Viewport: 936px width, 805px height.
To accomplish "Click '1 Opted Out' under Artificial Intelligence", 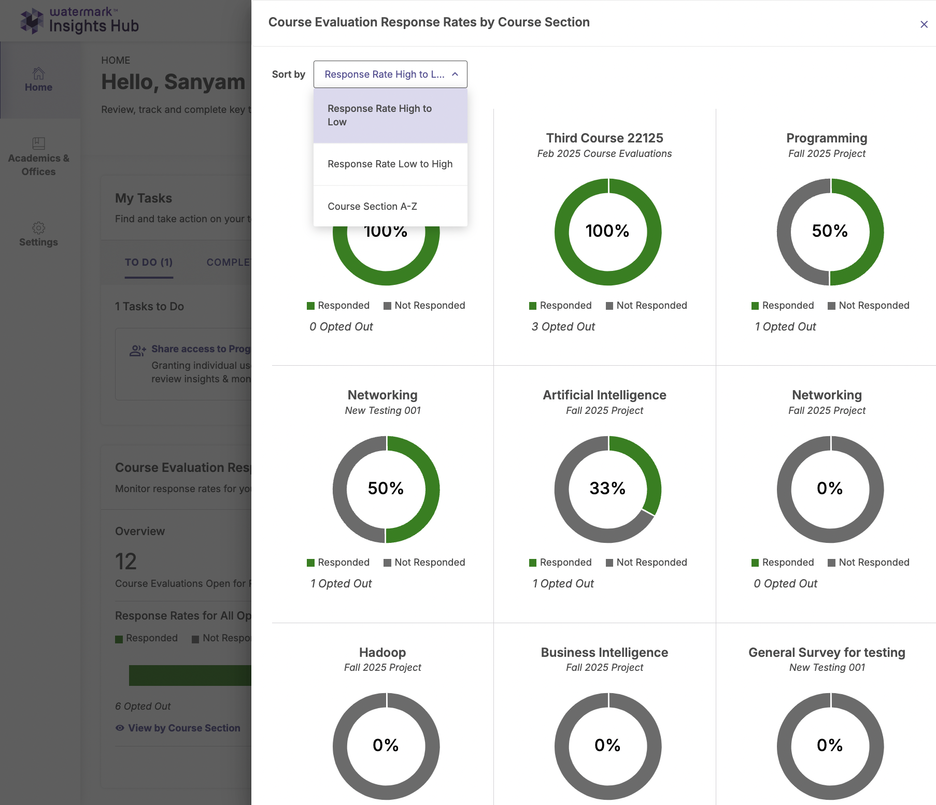I will pyautogui.click(x=563, y=583).
